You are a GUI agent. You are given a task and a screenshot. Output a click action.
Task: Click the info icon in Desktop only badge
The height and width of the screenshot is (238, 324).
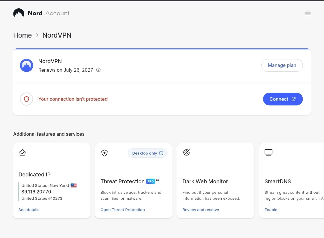tap(161, 153)
